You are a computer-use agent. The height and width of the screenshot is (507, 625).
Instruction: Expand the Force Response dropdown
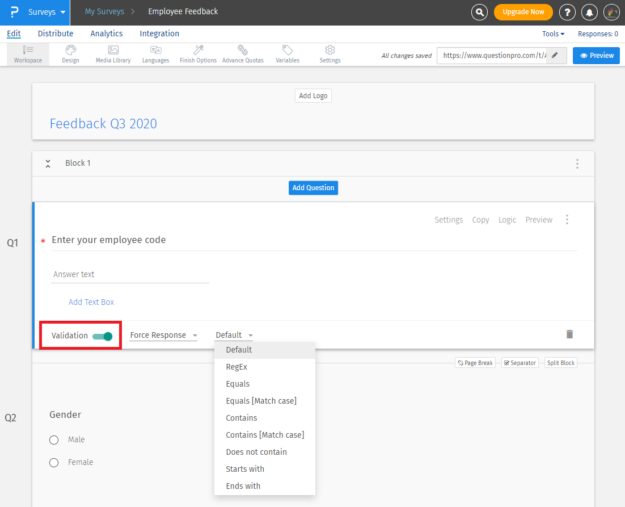pos(163,336)
